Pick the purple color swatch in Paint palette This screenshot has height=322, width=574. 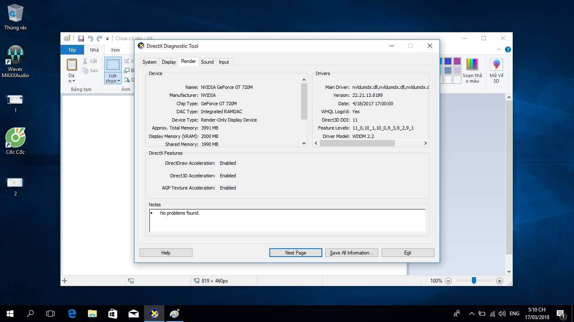457,62
